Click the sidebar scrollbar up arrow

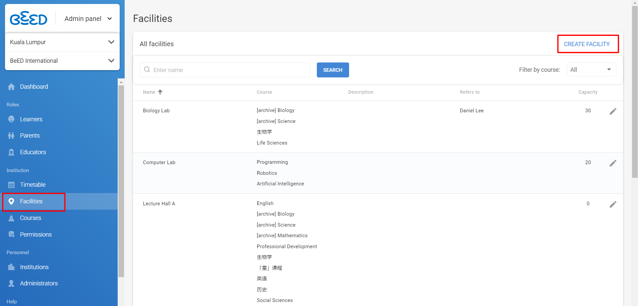[121, 82]
